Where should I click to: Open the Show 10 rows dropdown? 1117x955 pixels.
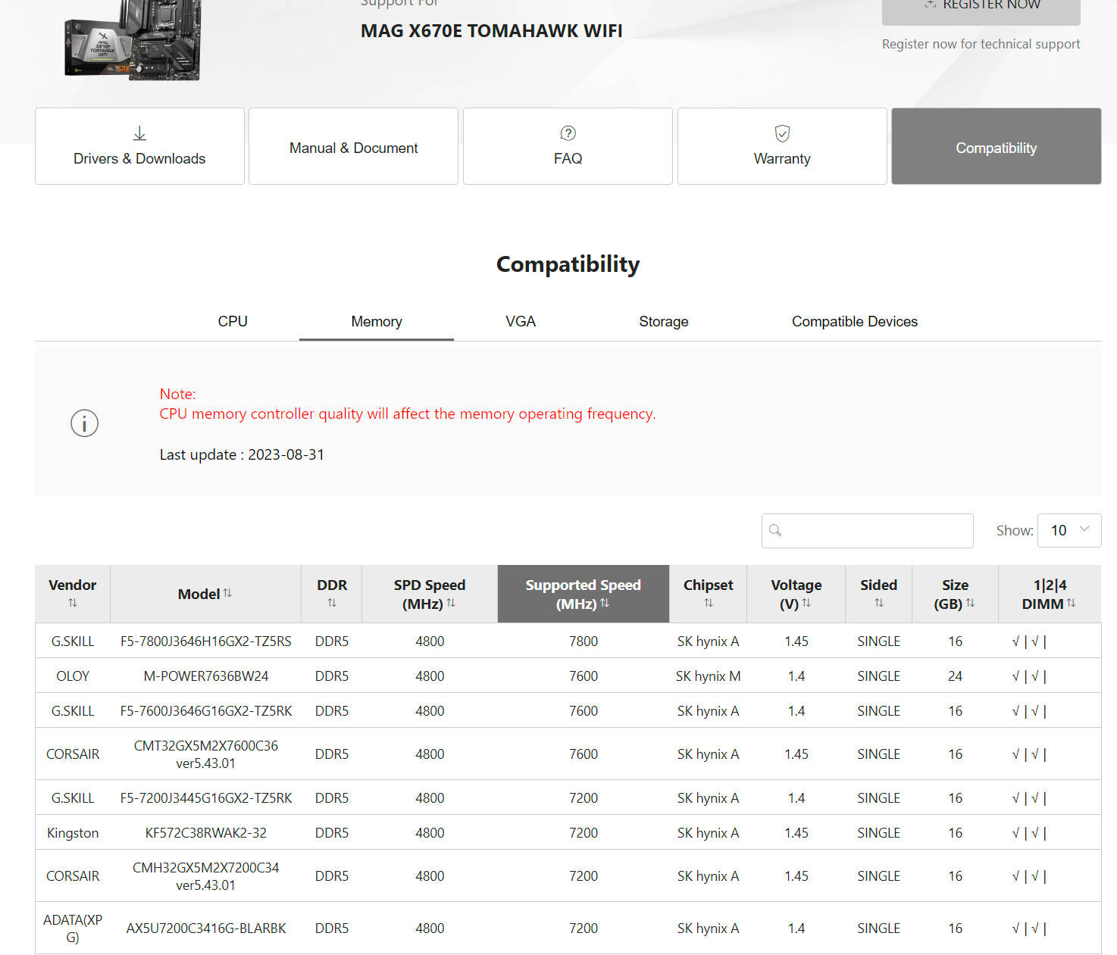1069,530
